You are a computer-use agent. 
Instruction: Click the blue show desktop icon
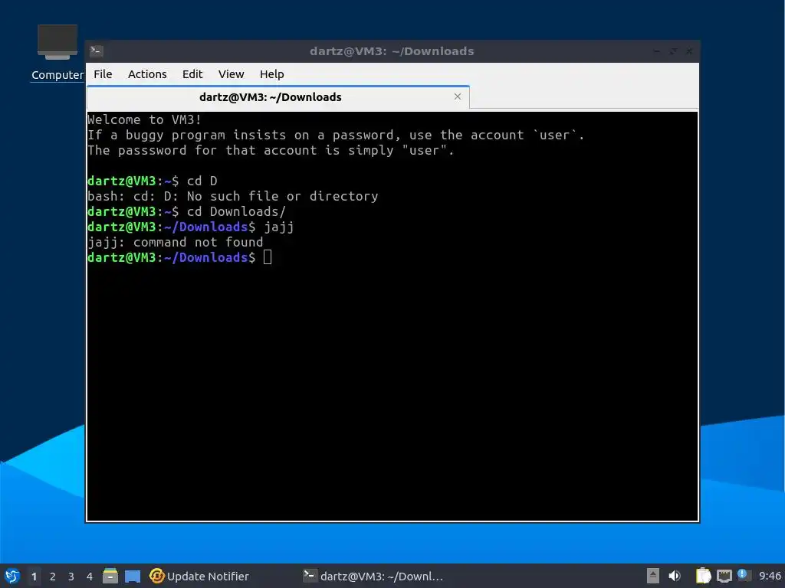[133, 577]
